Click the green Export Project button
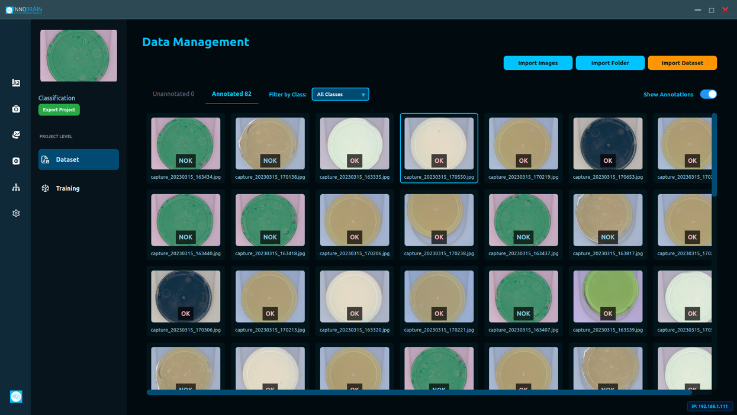Screen dimensions: 737x415 click(x=59, y=110)
